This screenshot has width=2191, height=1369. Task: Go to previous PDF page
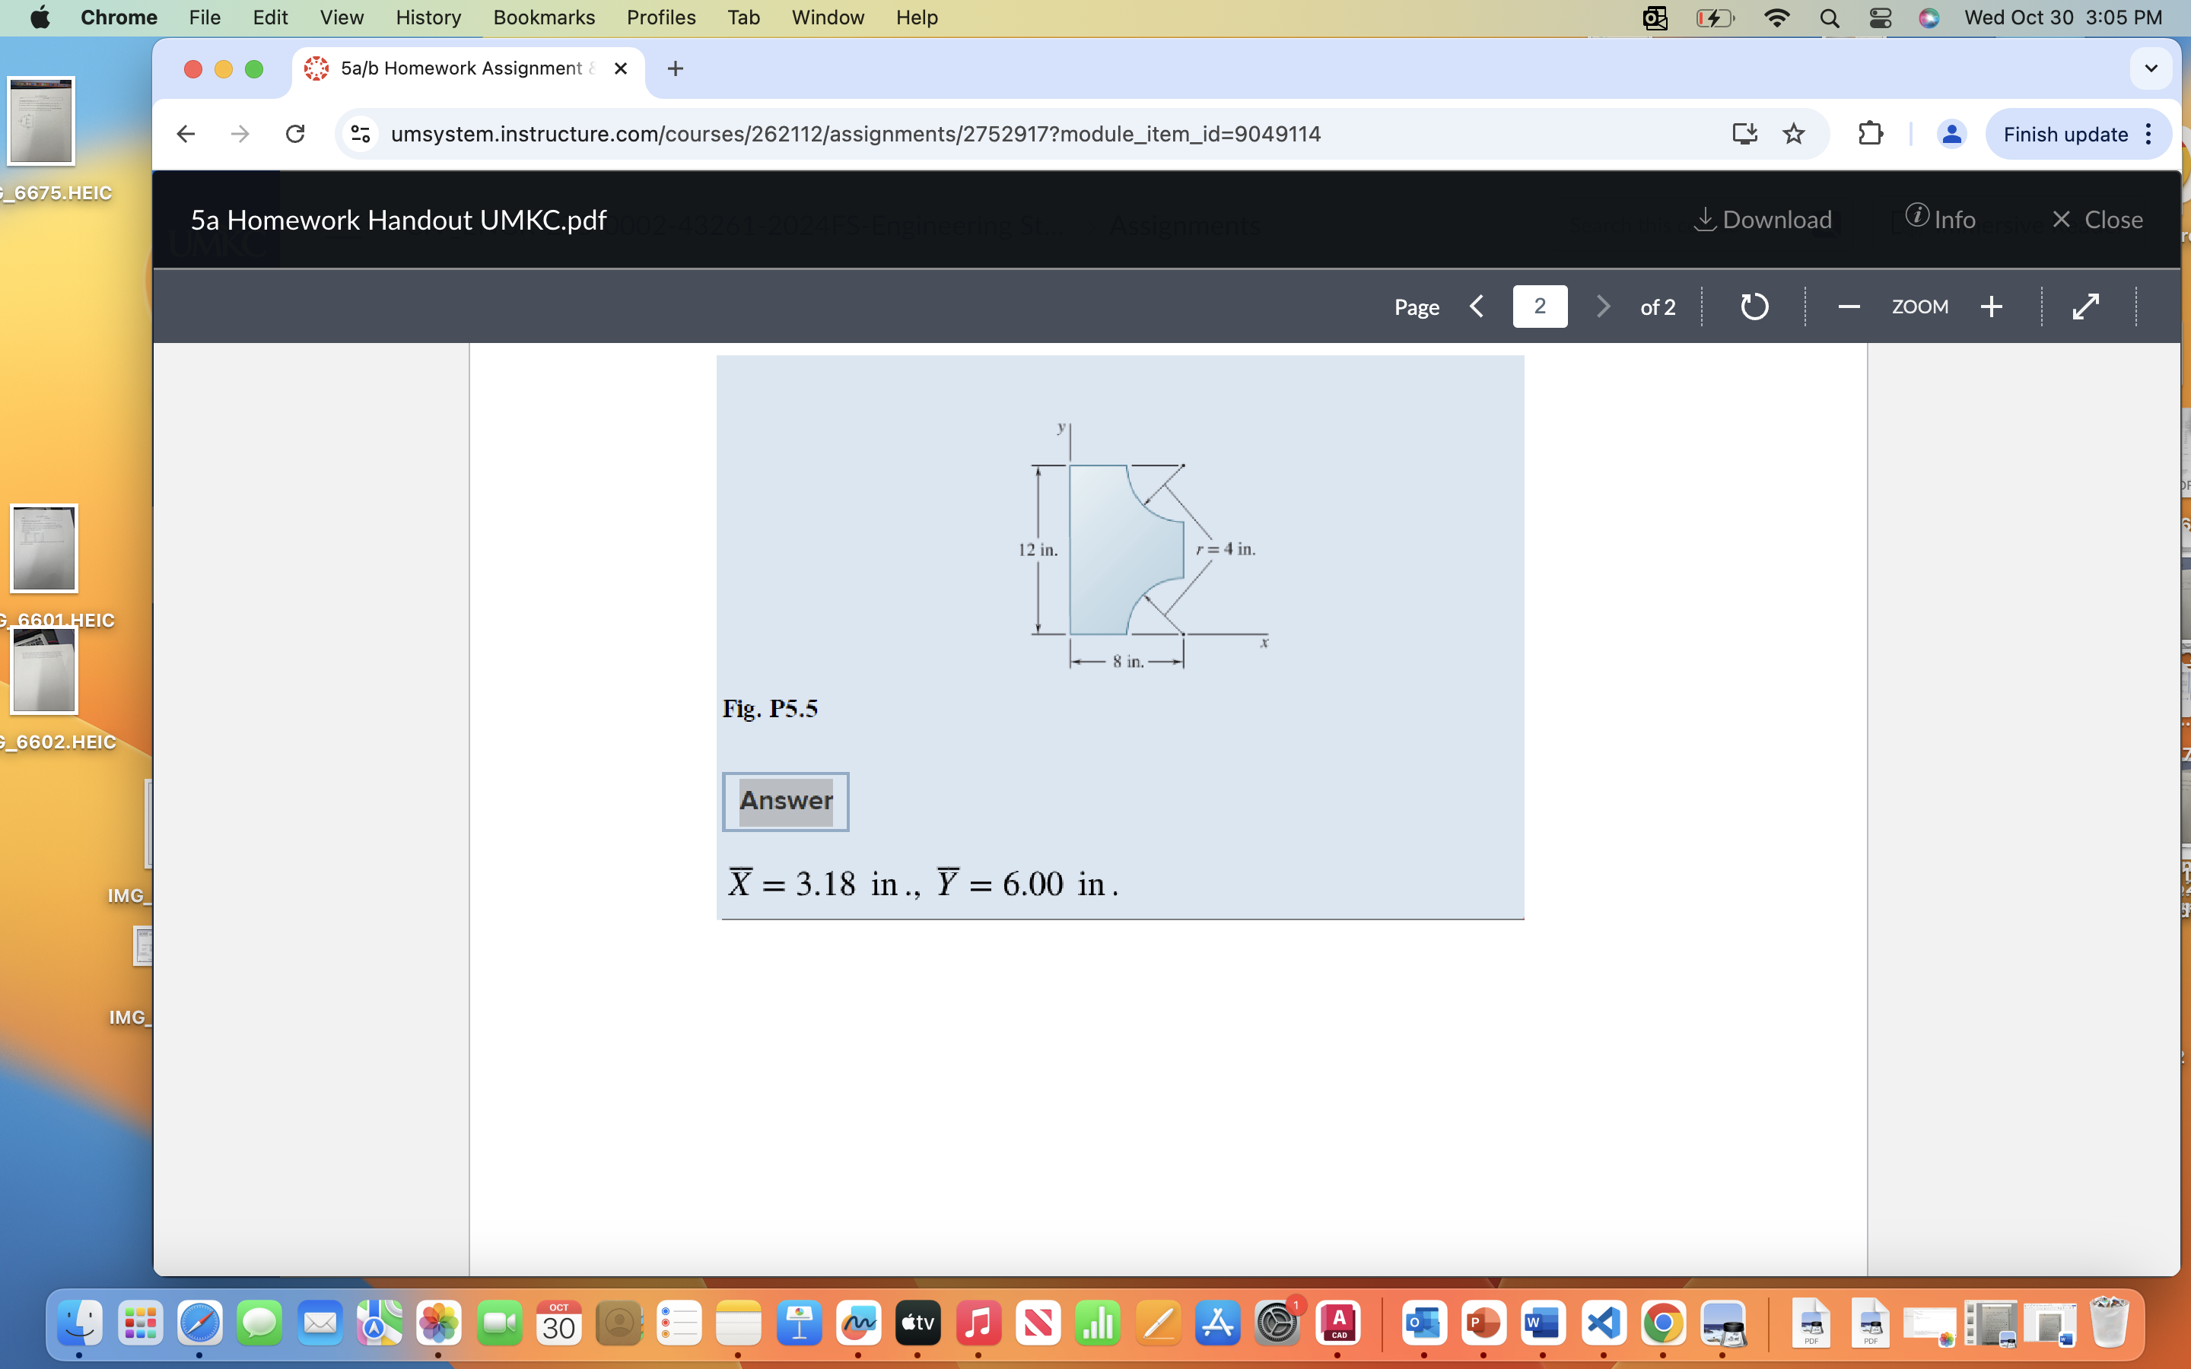(1477, 306)
